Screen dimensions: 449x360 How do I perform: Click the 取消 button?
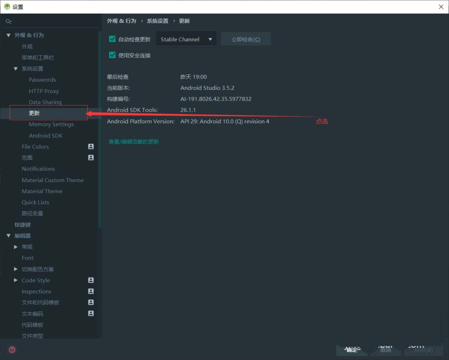(x=386, y=350)
